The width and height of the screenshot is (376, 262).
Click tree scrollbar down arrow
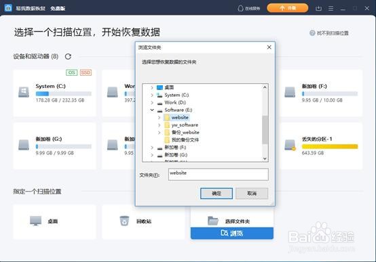(265, 158)
